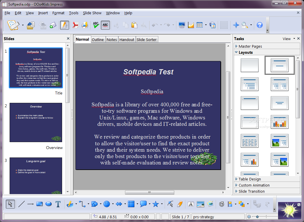
Task: Expand the Master Pages section
Action: pyautogui.click(x=267, y=46)
